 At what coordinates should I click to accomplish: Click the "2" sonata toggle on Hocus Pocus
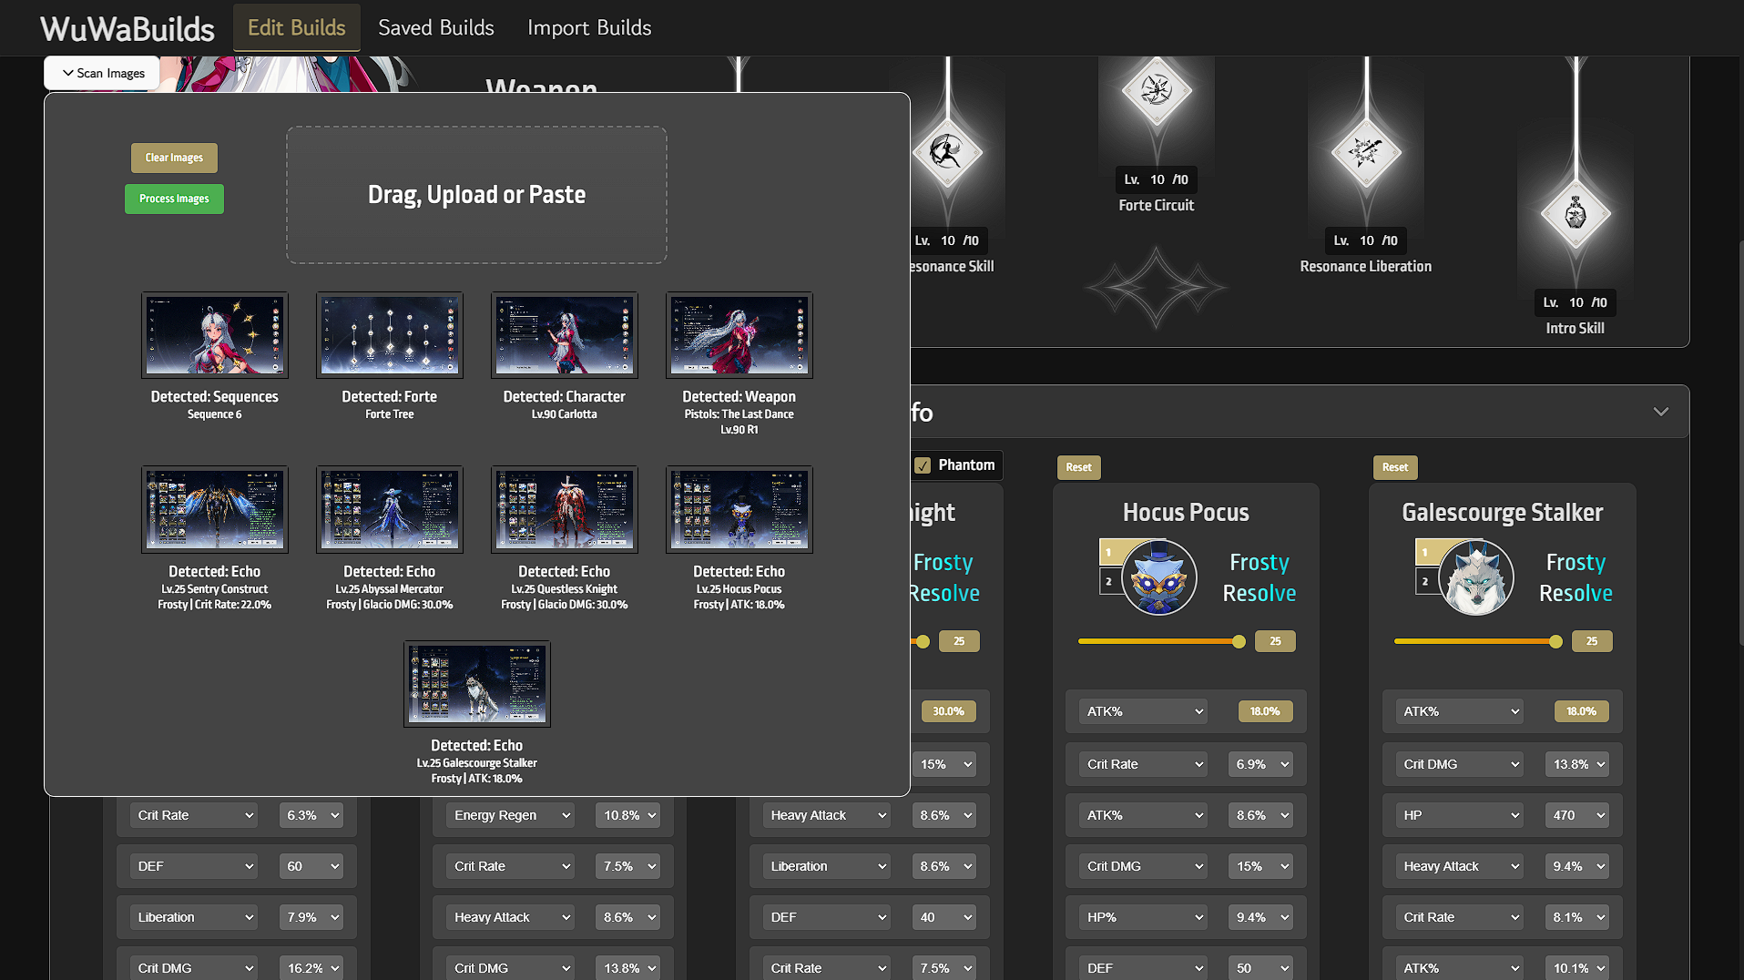pos(1109,579)
